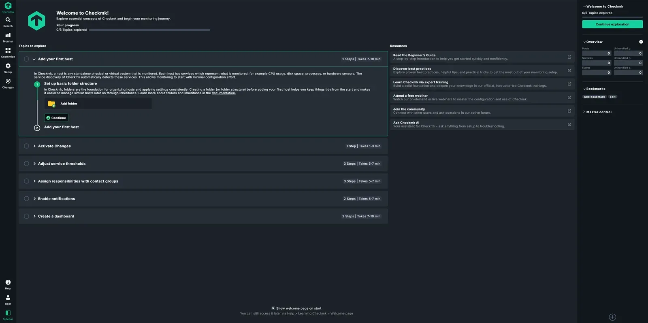The image size is (648, 323).
Task: Open the Monitor menu
Action: (x=8, y=38)
